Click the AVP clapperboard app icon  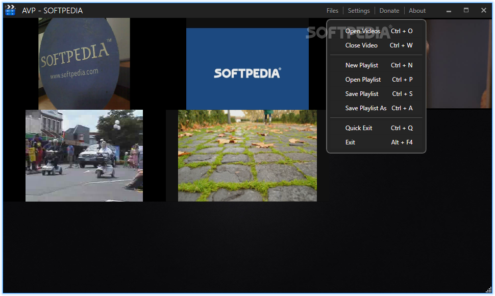pos(10,10)
